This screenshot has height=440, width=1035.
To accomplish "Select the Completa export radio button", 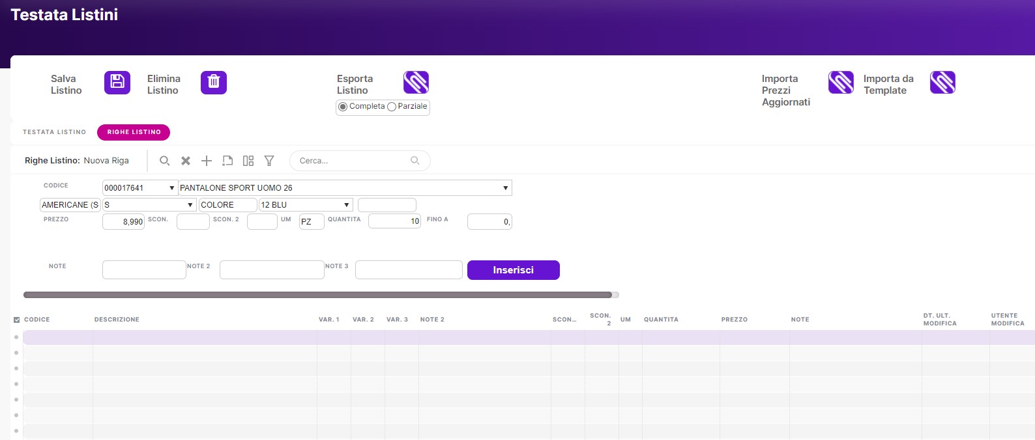I will tap(343, 107).
